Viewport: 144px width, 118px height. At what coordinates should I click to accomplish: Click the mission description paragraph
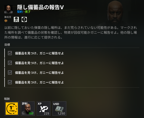pyautogui.click(x=71, y=32)
